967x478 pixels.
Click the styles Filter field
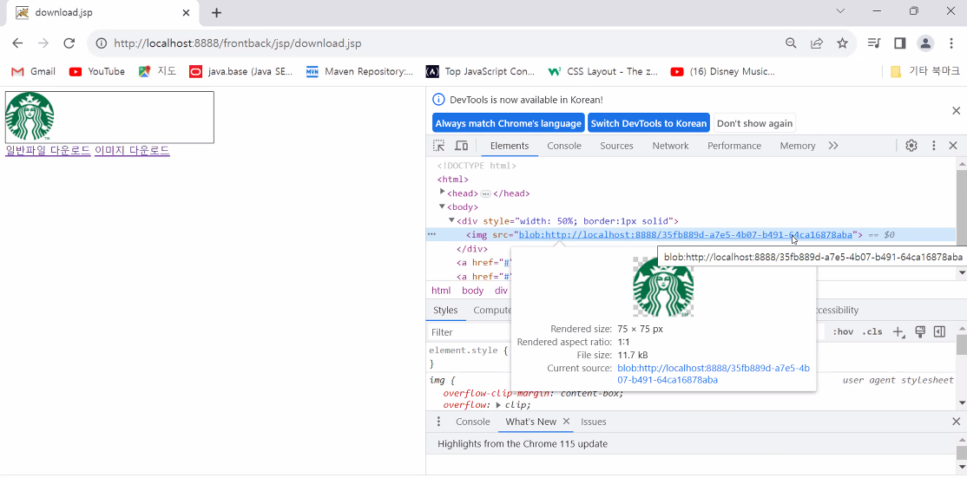coord(469,332)
